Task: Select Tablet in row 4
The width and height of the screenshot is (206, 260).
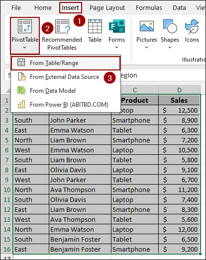Action: click(135, 130)
